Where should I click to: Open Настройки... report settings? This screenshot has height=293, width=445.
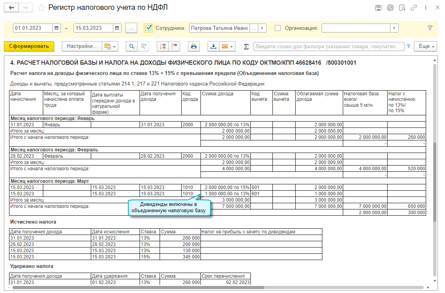82,46
